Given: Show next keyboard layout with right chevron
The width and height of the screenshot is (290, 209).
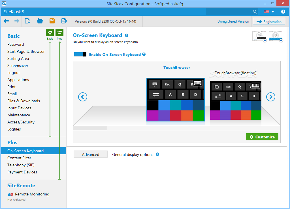Looking at the screenshot, I should [270, 97].
